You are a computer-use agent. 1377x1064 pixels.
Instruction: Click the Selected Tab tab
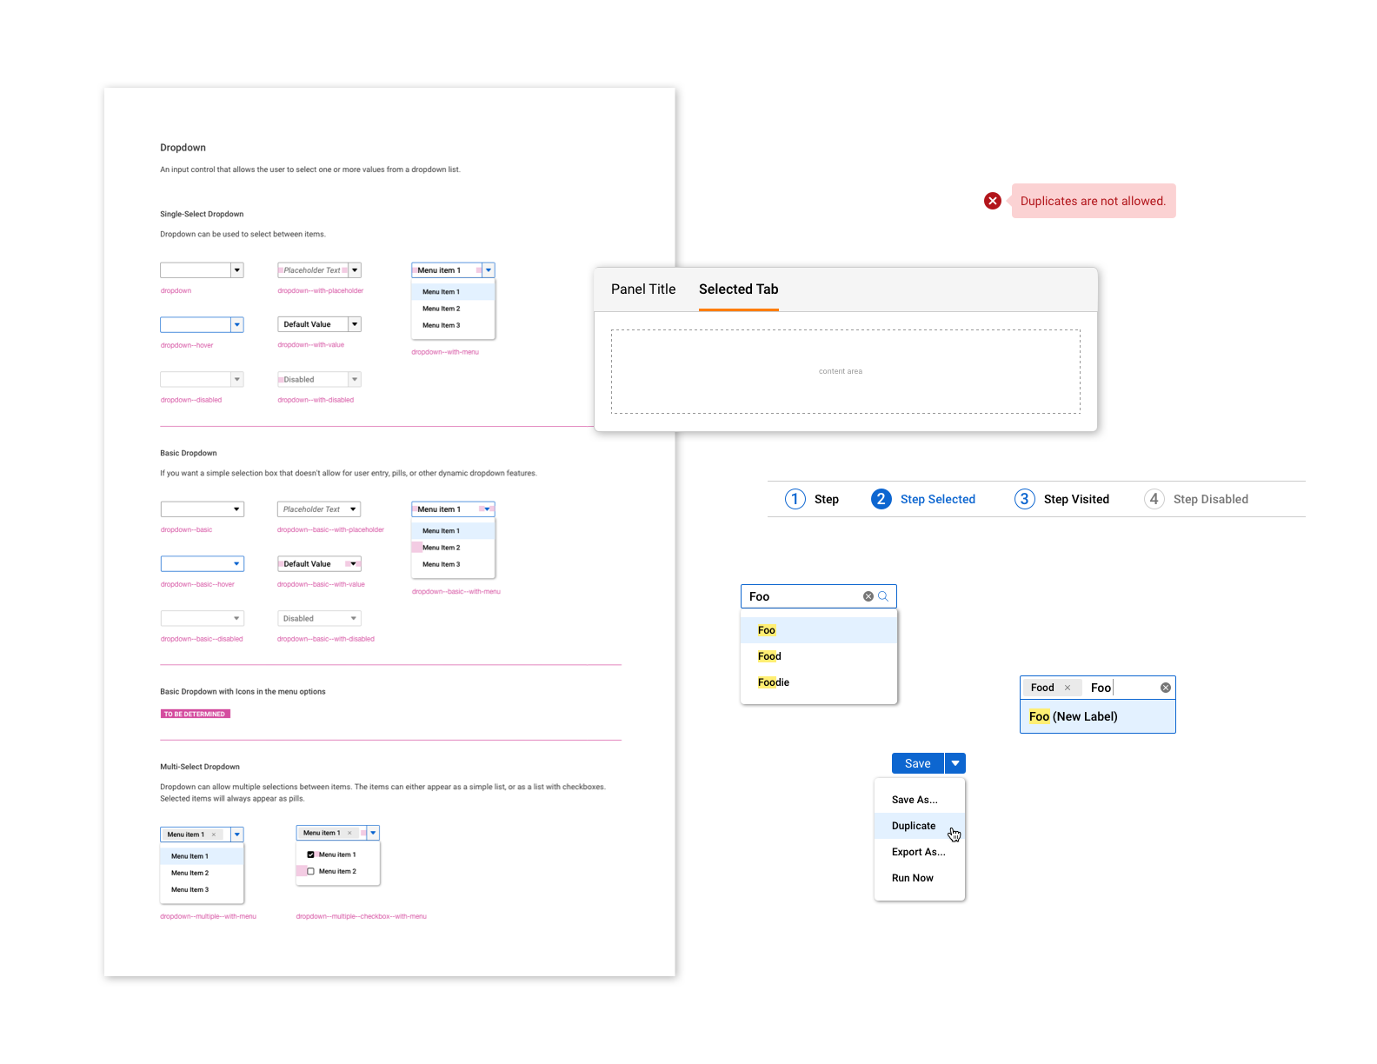coord(739,289)
